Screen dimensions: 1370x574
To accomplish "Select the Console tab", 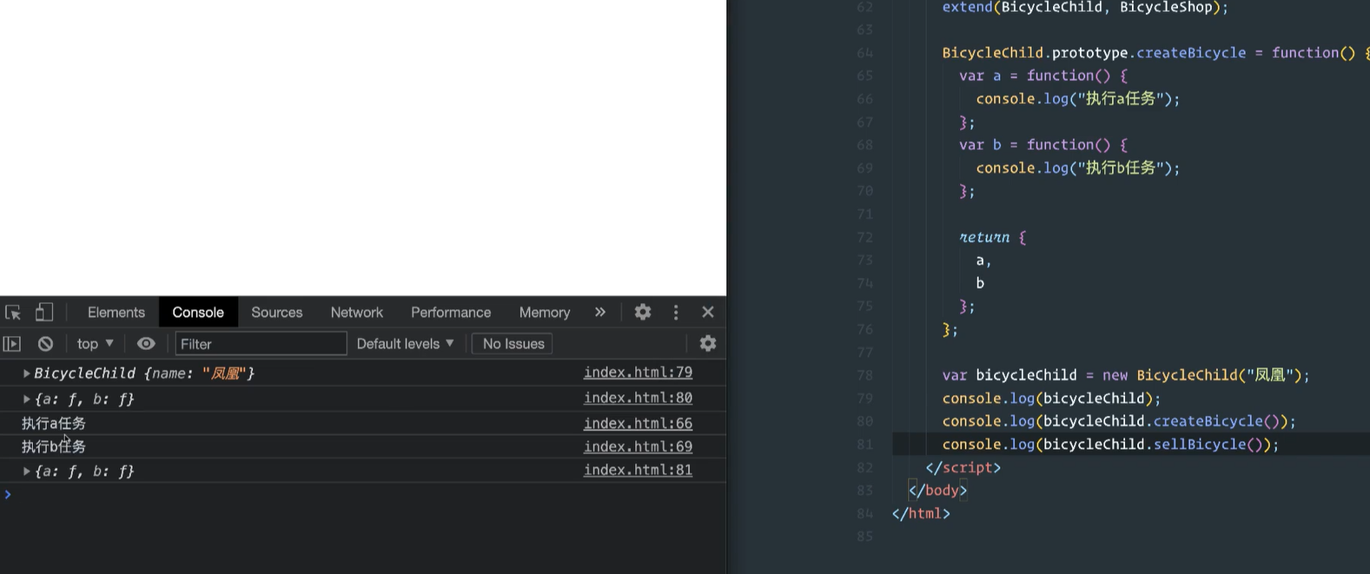I will (198, 313).
